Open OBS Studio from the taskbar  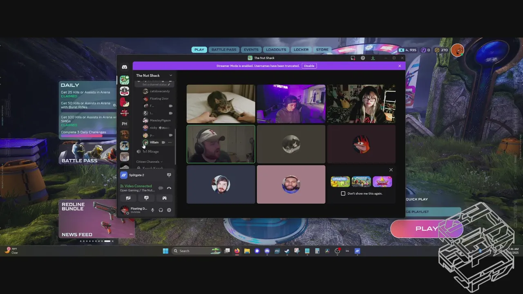point(337,251)
